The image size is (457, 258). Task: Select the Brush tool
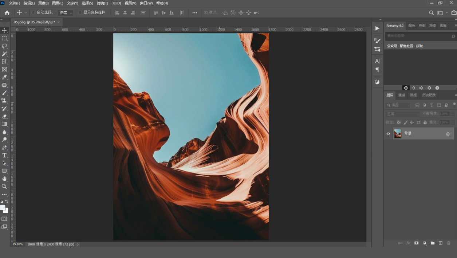(x=4, y=93)
